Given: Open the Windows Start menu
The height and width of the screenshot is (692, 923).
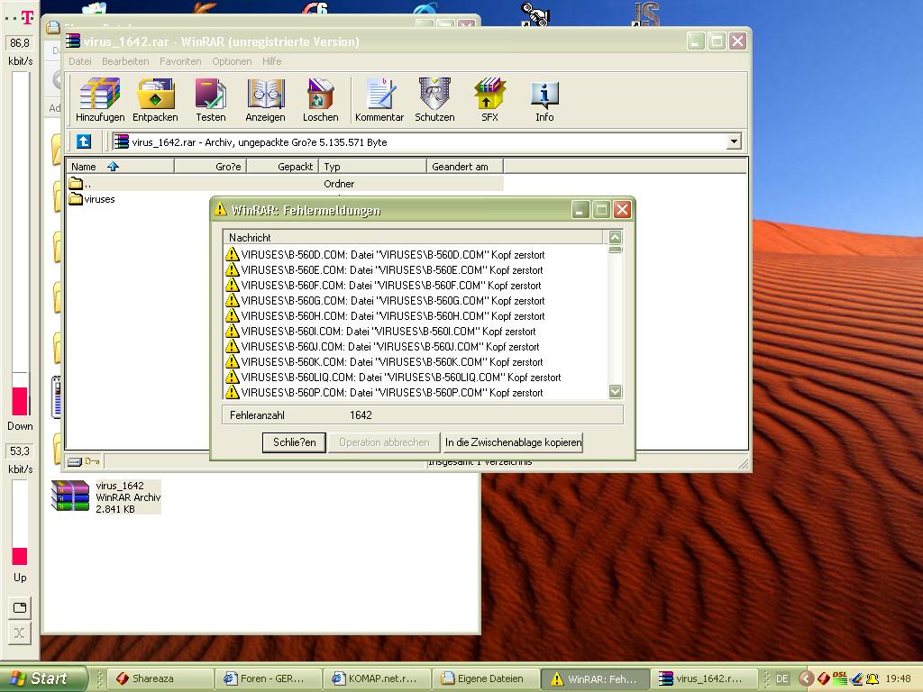Looking at the screenshot, I should [x=43, y=678].
